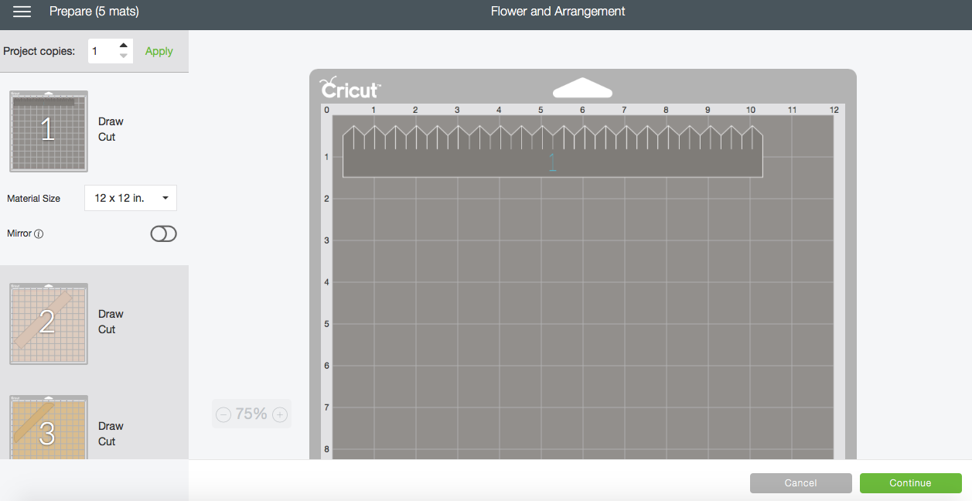Select mat 1 thumbnail
This screenshot has width=972, height=501.
pos(49,131)
